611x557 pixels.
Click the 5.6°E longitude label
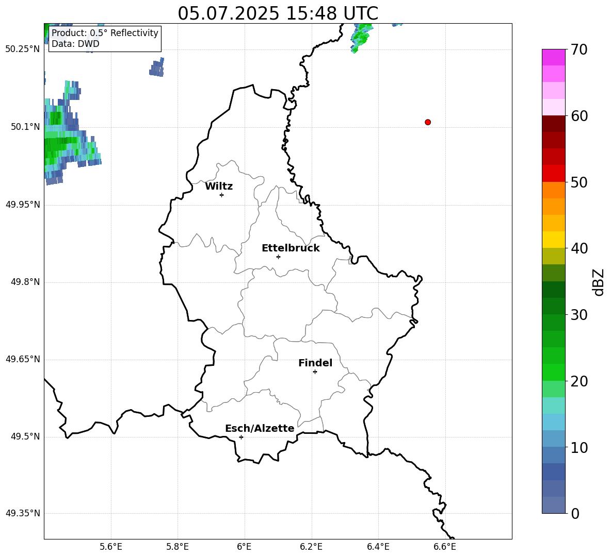click(111, 547)
